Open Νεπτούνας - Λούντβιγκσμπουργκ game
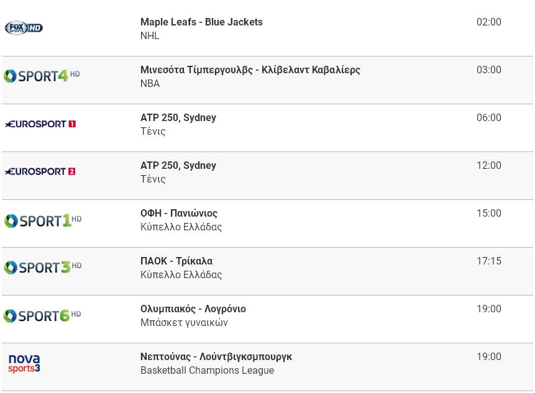Viewport: 535px width, 393px height. [216, 356]
